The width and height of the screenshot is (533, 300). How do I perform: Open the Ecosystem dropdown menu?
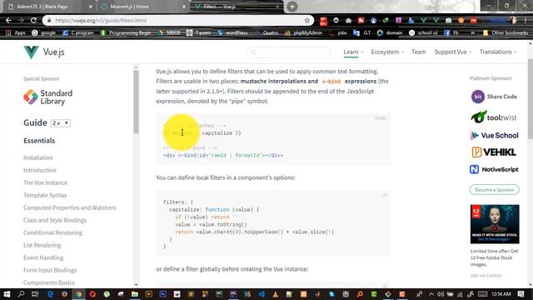click(387, 52)
